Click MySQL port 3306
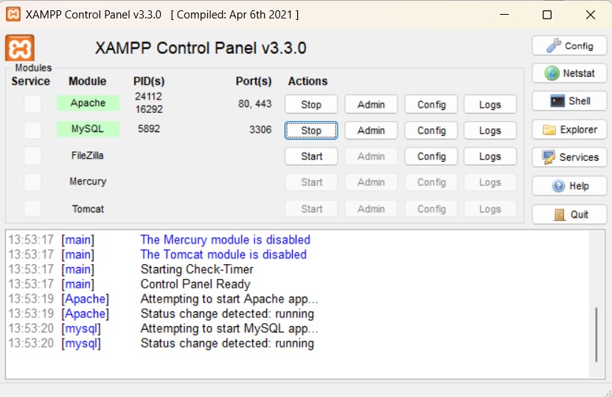The image size is (612, 397). [260, 129]
